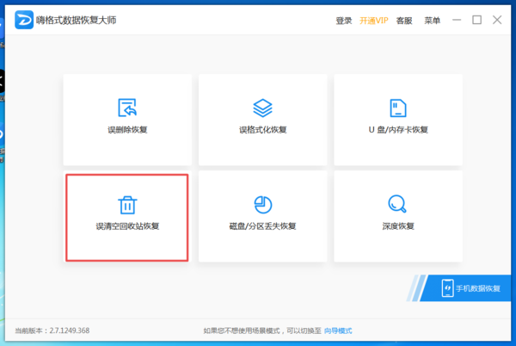Contact support via 客服
516x346 pixels.
[404, 20]
